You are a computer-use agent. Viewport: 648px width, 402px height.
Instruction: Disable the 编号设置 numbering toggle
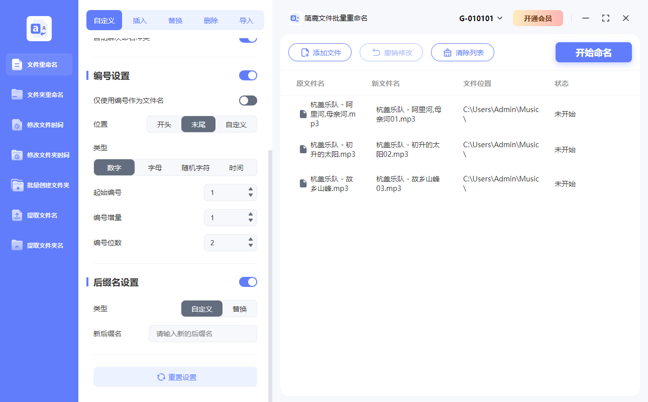pyautogui.click(x=248, y=75)
